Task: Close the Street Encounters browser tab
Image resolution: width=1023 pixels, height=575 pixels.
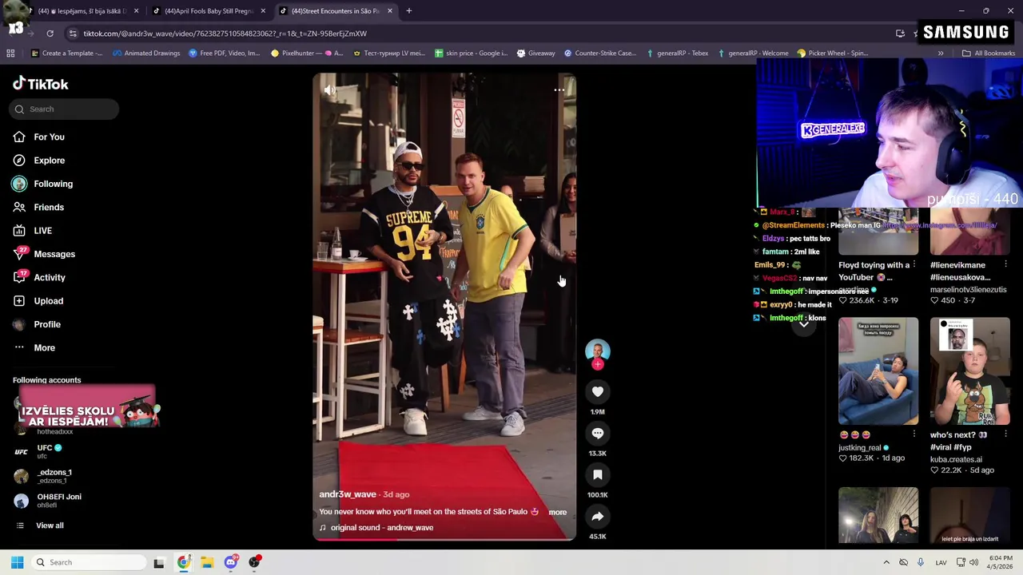Action: [x=390, y=11]
